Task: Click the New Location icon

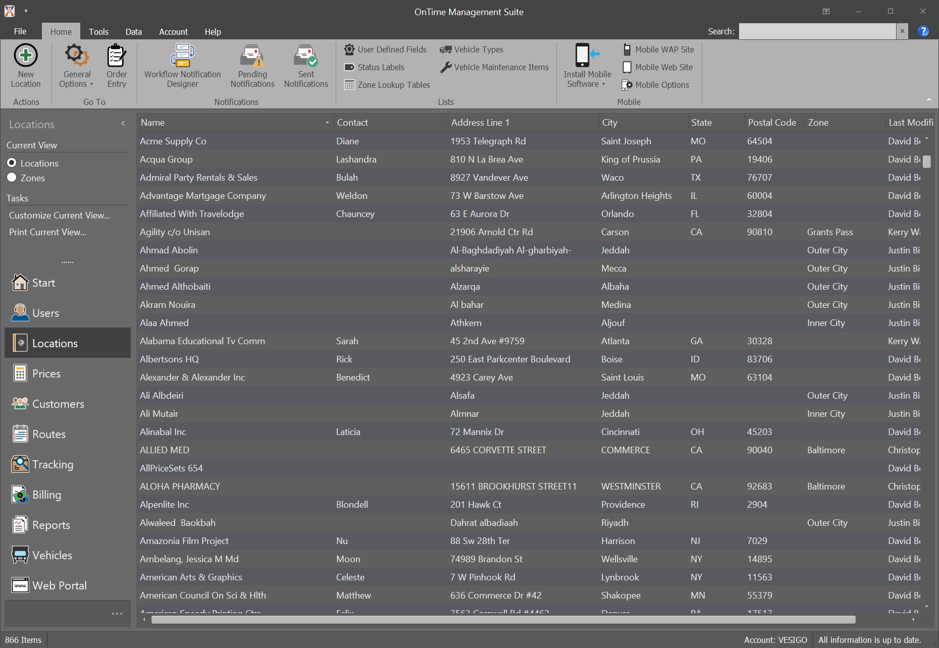Action: coord(26,56)
